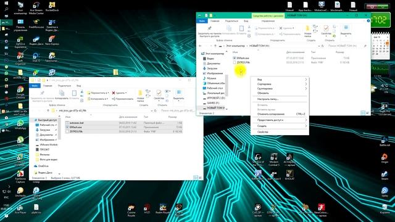Select Музыка in right Explorer navigation pane
Viewport: 395px width, 222px height.
pos(211,78)
